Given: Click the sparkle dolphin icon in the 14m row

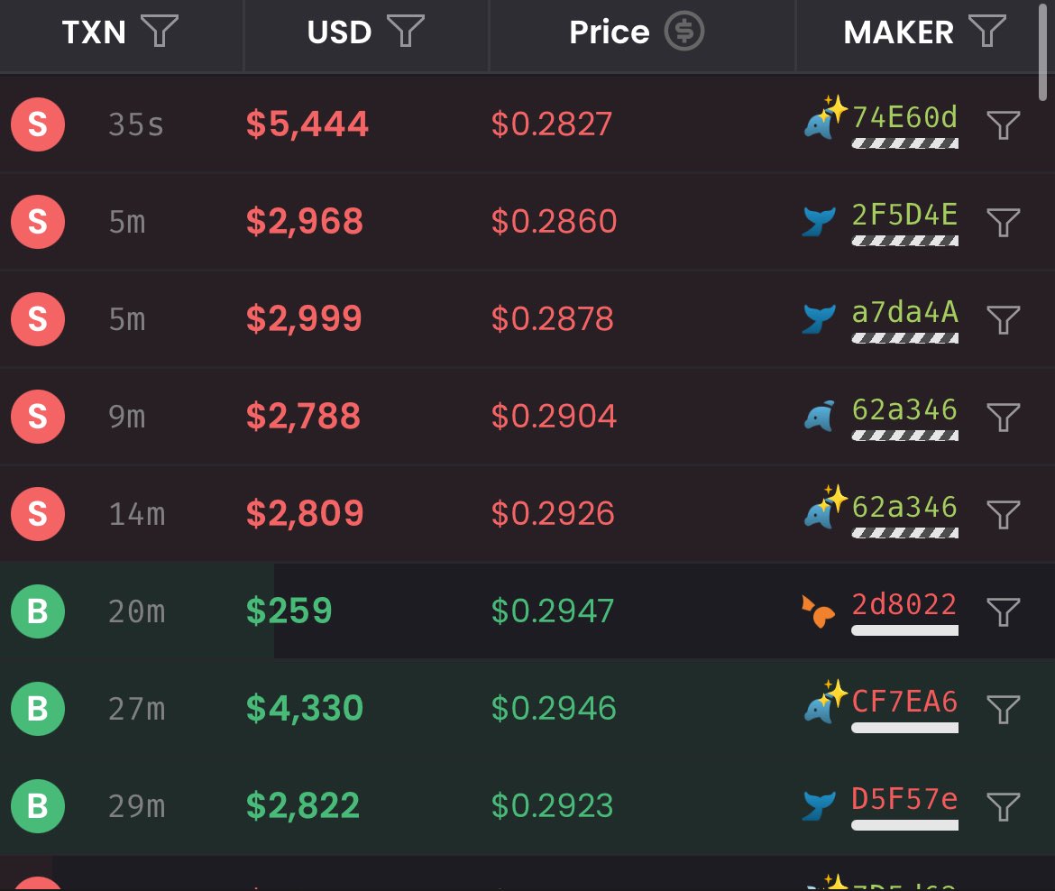Looking at the screenshot, I should [x=824, y=508].
